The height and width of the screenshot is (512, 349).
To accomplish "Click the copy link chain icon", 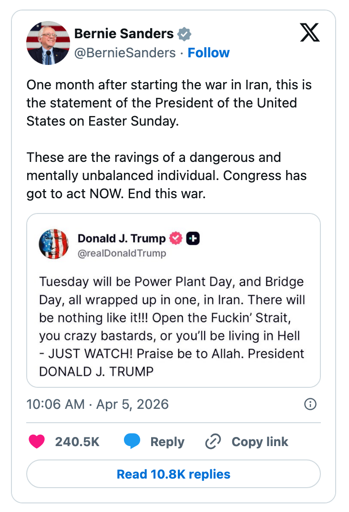I will tap(213, 442).
